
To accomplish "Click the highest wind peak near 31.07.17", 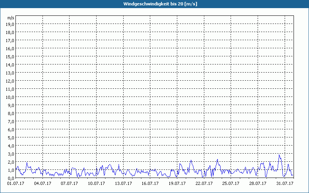I will coord(279,155).
